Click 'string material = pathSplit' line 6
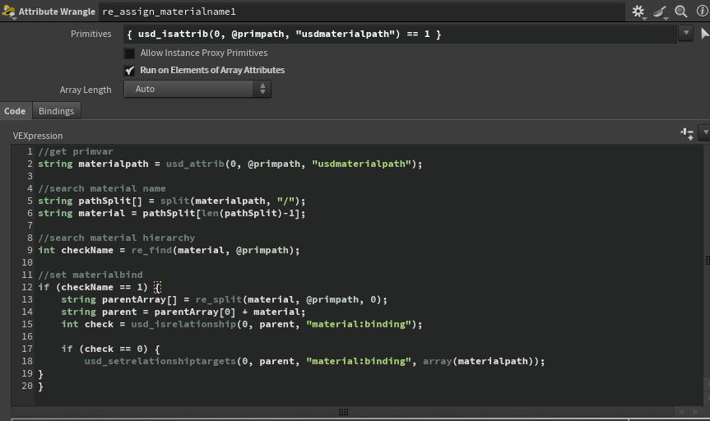Image resolution: width=710 pixels, height=421 pixels. click(172, 213)
